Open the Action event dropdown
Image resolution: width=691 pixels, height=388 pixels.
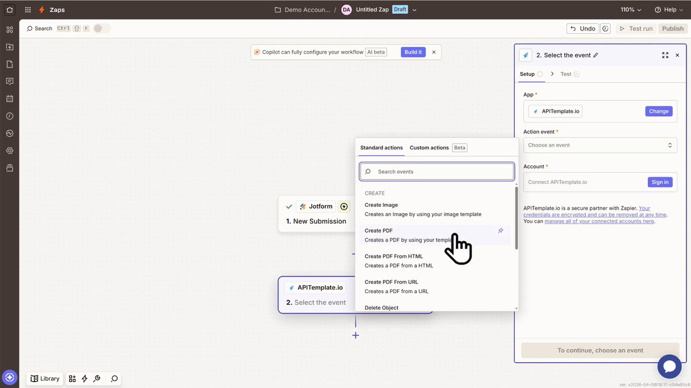click(600, 145)
